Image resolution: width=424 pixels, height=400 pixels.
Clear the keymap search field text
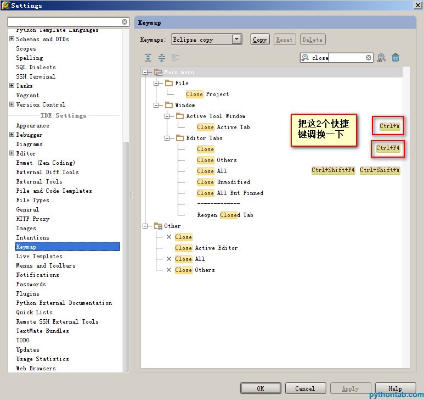(x=368, y=58)
